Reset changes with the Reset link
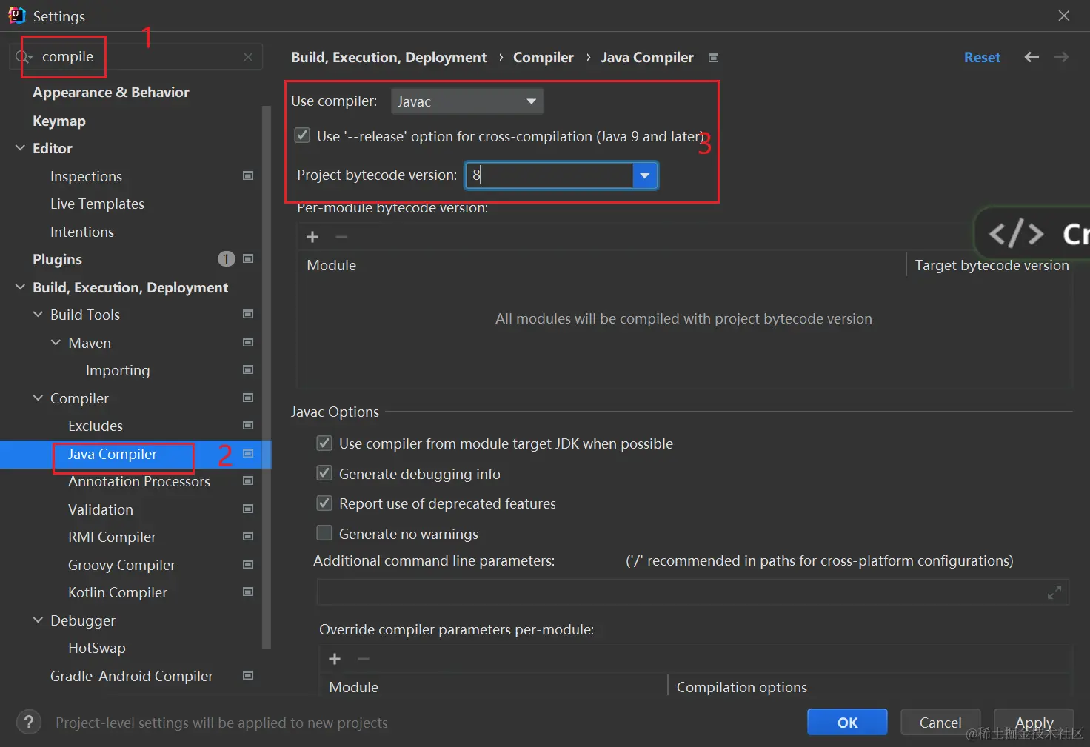1090x747 pixels. (x=982, y=57)
